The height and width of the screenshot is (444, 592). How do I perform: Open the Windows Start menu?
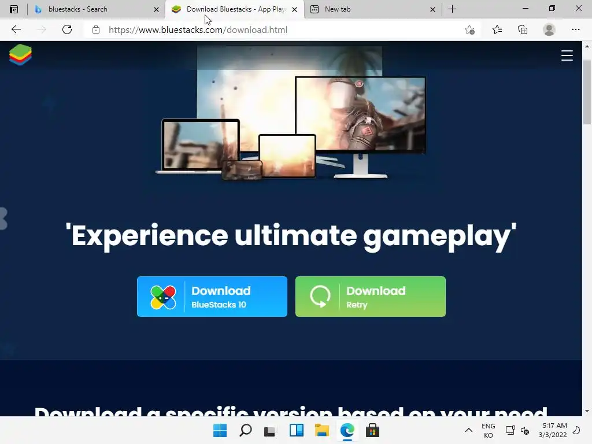[220, 430]
